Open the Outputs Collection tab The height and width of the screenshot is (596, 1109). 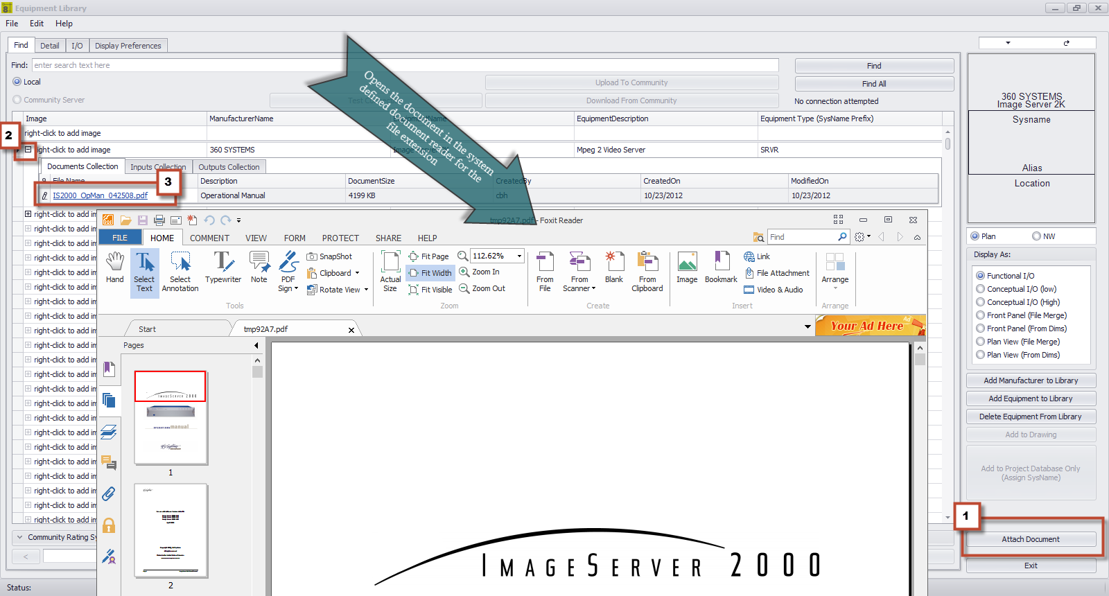(229, 167)
